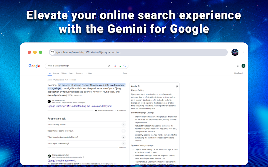Open the More search filters dropdown

[89, 73]
